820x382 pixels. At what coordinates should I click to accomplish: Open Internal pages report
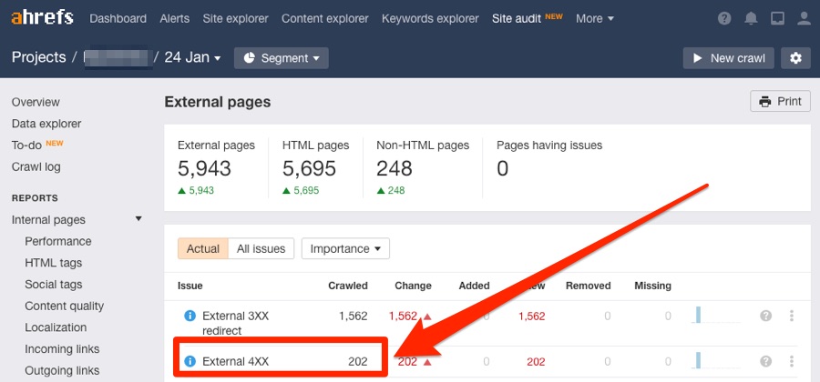point(48,220)
